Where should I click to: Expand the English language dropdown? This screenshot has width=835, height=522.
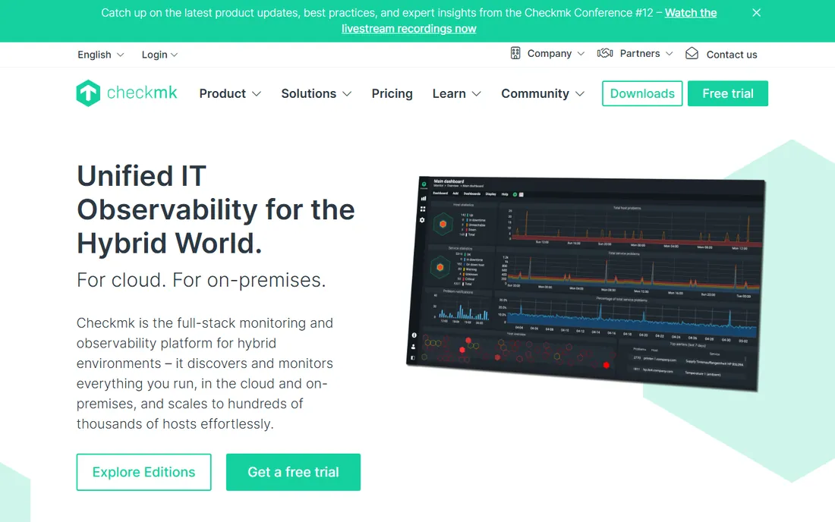coord(101,55)
